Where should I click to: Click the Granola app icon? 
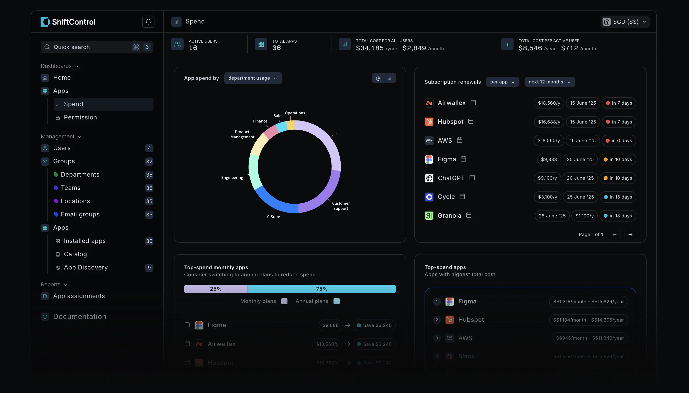(x=429, y=215)
